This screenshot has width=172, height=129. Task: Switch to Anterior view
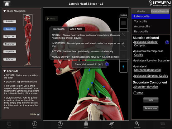pos(10,21)
